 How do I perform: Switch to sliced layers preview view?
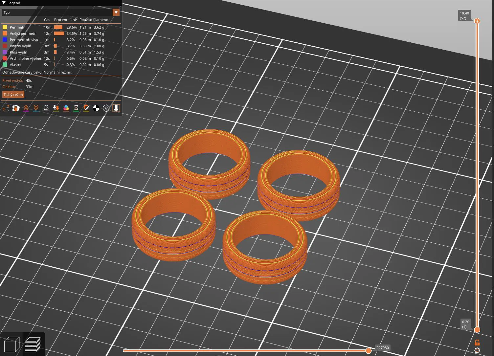pos(33,345)
